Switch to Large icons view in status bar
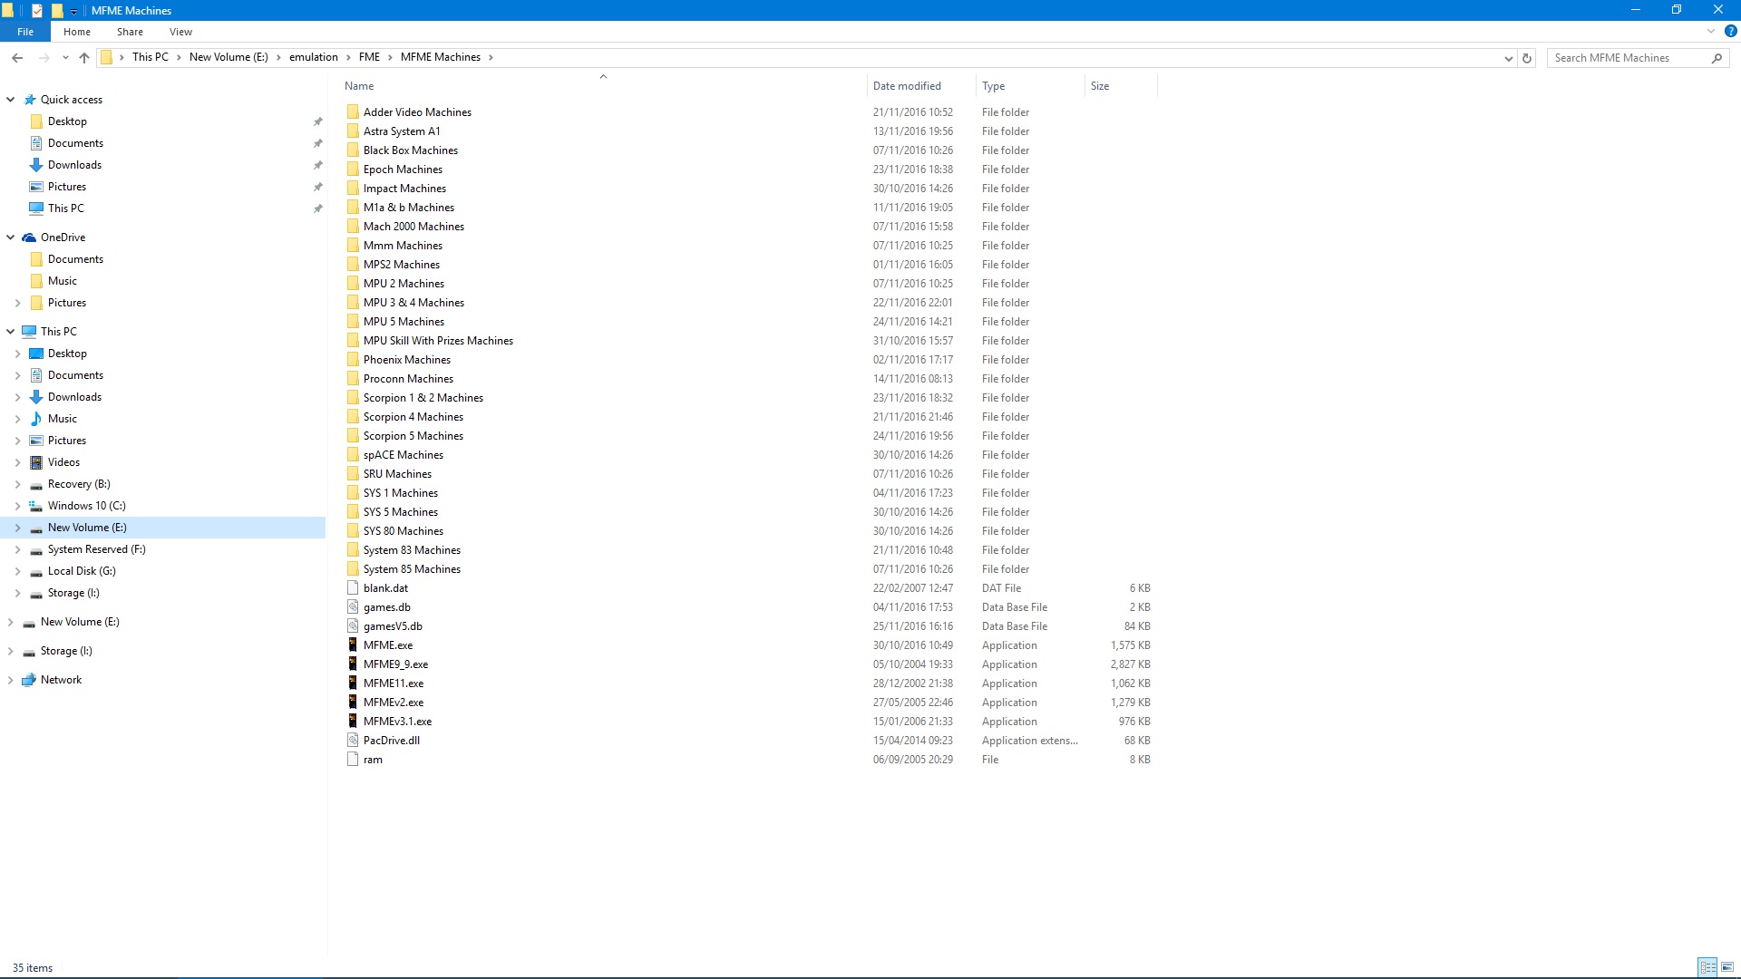Viewport: 1741px width, 979px height. [1726, 967]
